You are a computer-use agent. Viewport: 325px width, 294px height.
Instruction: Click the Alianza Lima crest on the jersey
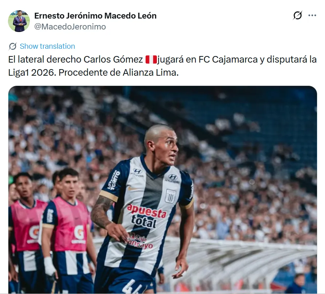170,196
